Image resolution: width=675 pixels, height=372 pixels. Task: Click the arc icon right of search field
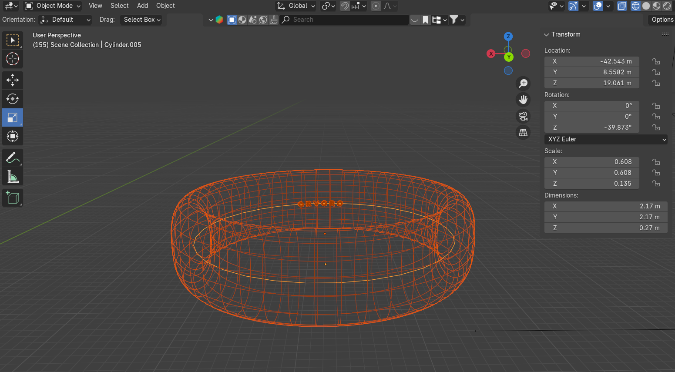(415, 20)
